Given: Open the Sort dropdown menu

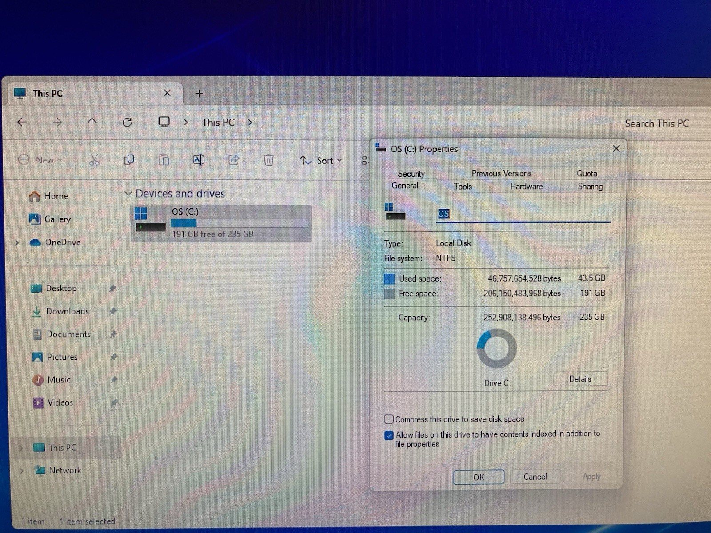Looking at the screenshot, I should point(321,160).
